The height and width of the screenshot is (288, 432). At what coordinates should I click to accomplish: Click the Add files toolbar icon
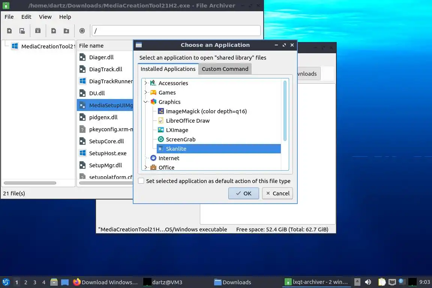[54, 31]
